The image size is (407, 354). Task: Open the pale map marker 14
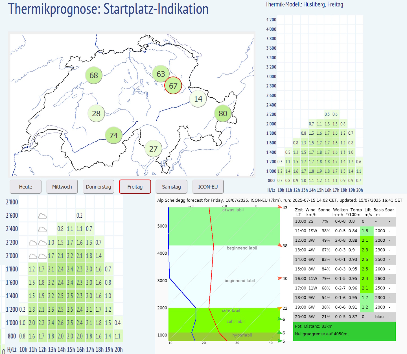[x=198, y=99]
